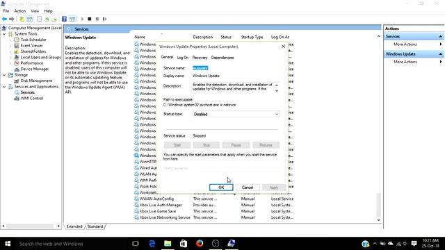445x250 pixels.
Task: Collapse Services section in Actions pane
Action: (x=440, y=37)
